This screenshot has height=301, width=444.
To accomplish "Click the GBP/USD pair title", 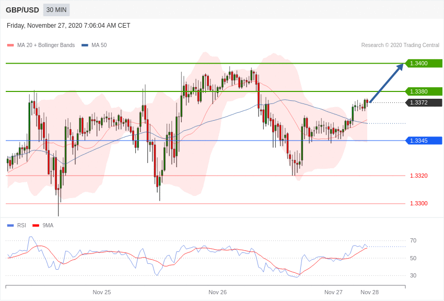I will click(x=22, y=10).
